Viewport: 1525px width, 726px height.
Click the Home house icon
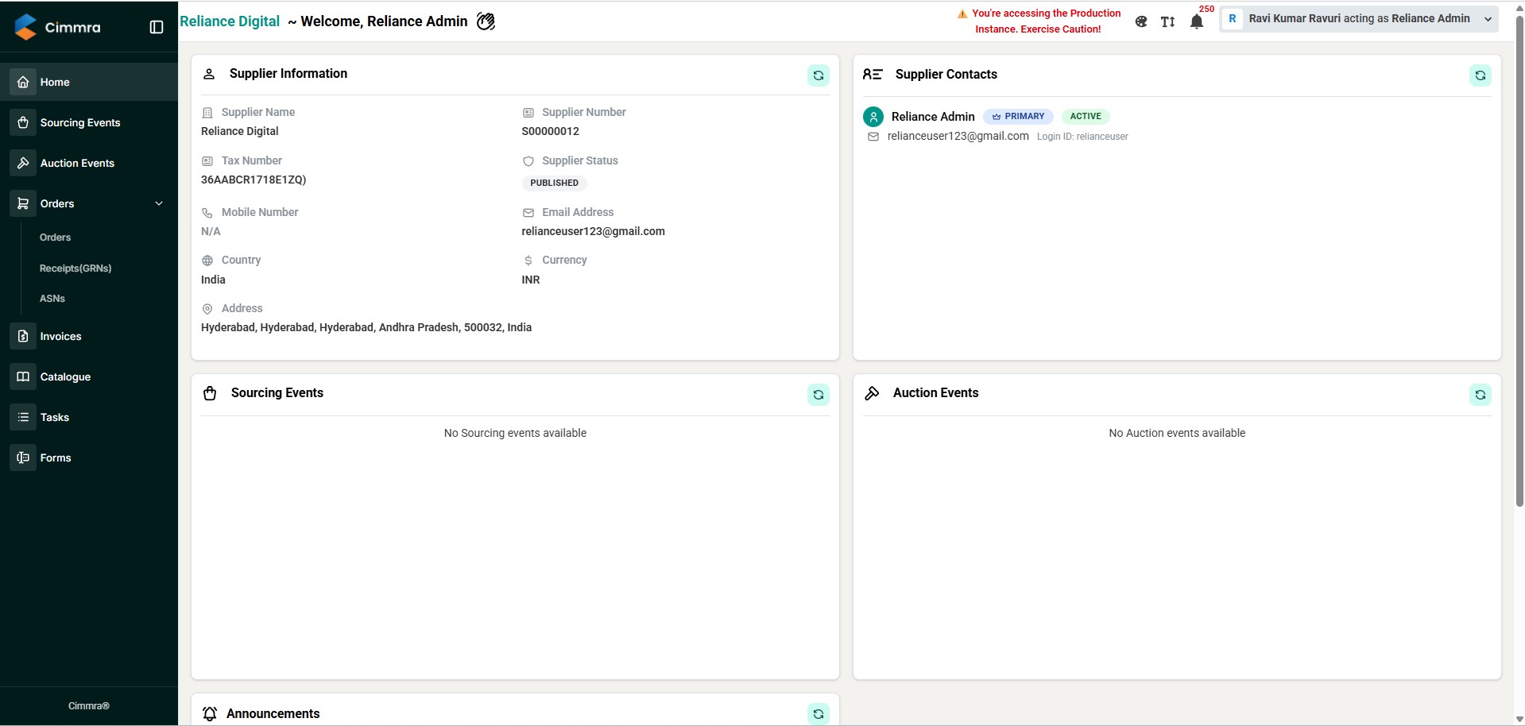(23, 82)
